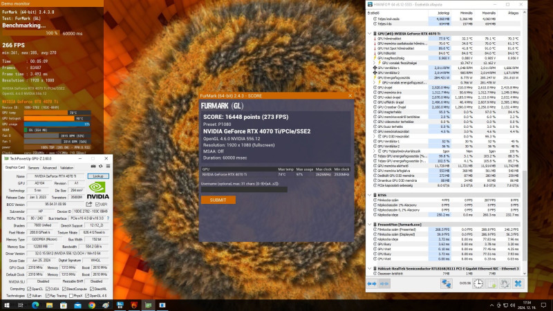Open Microsoft Store from taskbar
553x311 pixels.
(x=64, y=305)
